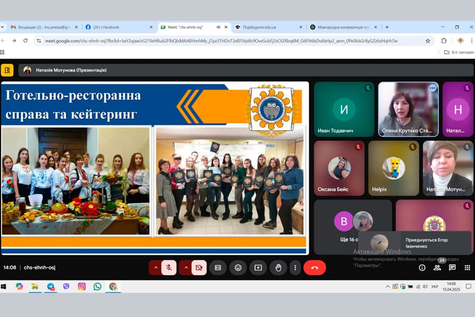Raise hand in the meeting

278,267
